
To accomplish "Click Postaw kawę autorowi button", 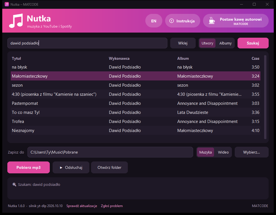I will [x=236, y=21].
